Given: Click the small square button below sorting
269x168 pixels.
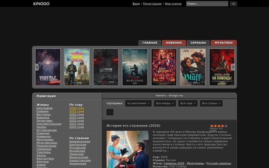Looking at the screenshot, I should tap(110, 112).
